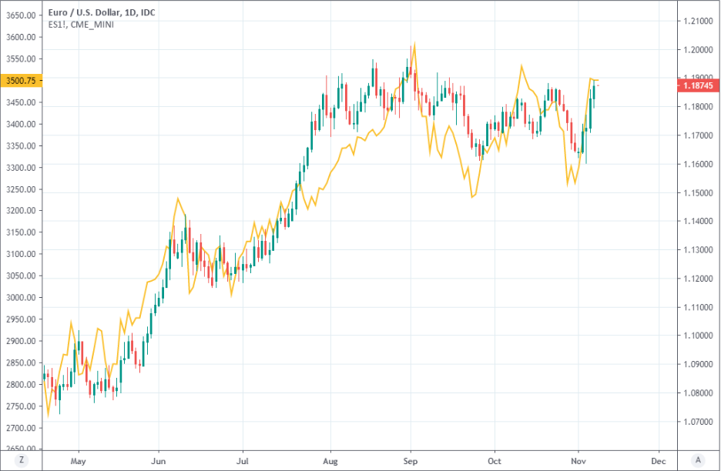Viewport: 721px width, 471px height.
Task: Click the Nov label on time axis
Action: point(577,460)
